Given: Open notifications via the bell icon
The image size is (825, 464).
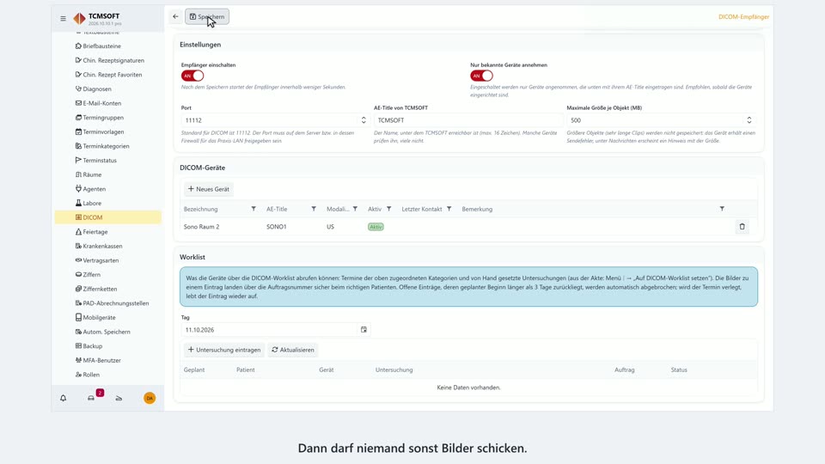Looking at the screenshot, I should [63, 398].
